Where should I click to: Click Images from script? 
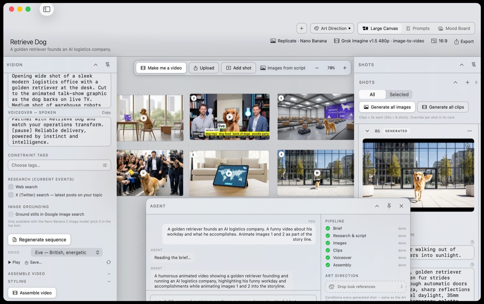(x=283, y=68)
